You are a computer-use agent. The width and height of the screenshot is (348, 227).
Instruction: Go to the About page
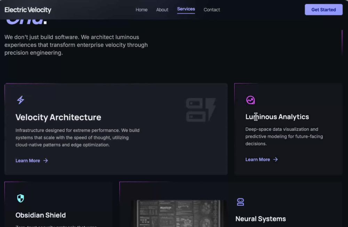point(162,10)
